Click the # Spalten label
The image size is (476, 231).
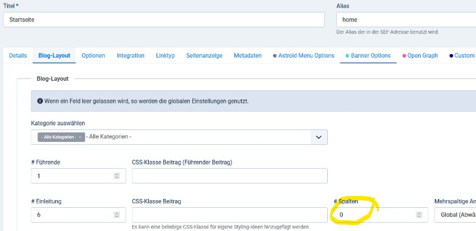(x=346, y=201)
